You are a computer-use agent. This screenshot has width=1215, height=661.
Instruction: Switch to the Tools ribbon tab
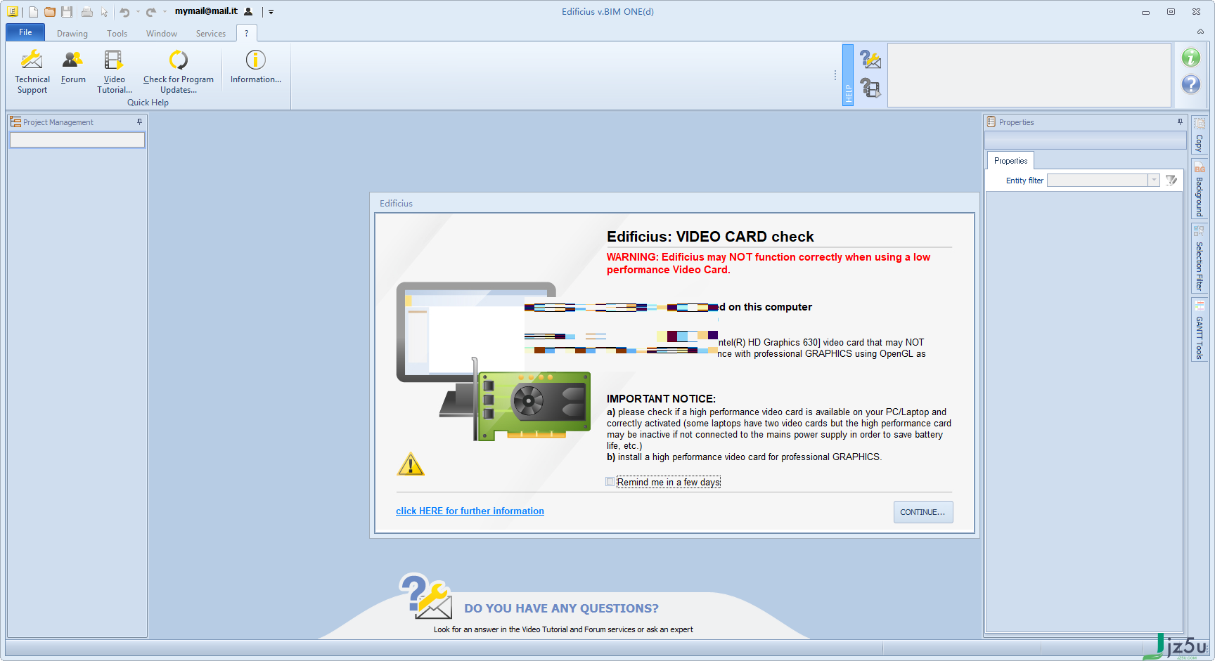[x=117, y=34]
